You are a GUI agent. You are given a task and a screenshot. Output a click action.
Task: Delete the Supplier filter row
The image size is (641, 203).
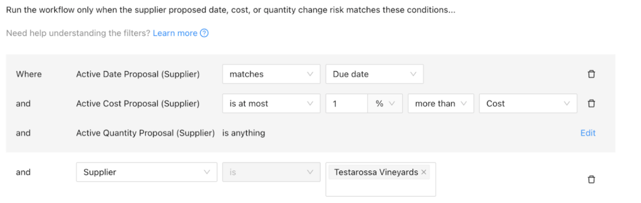(591, 179)
